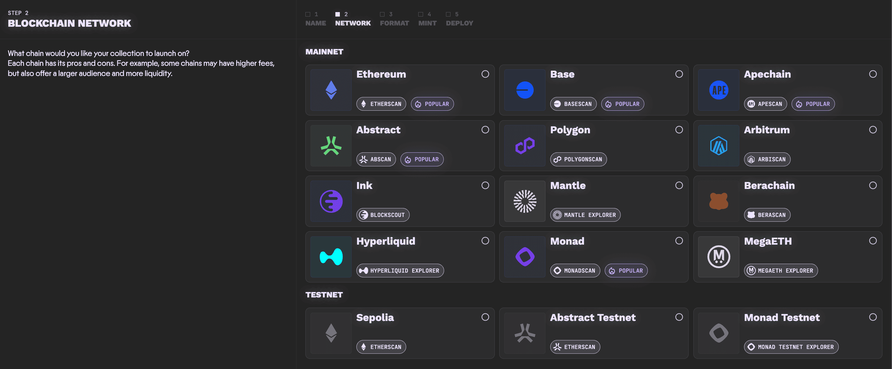Click the Popular badge on Monad card

(x=626, y=271)
